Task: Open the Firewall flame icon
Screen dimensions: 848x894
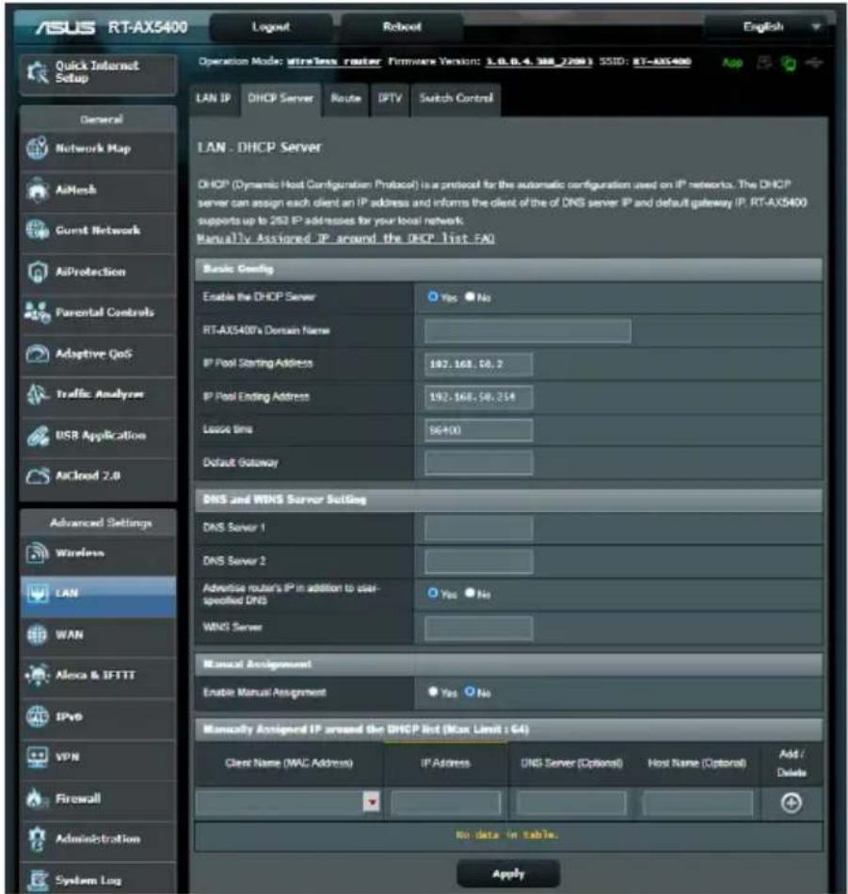Action: pos(37,799)
